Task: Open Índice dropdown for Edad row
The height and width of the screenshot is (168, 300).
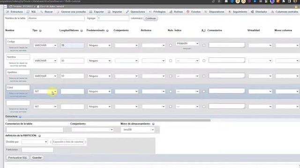Action: pos(187,91)
